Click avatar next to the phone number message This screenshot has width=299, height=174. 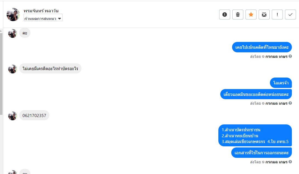tap(12, 116)
